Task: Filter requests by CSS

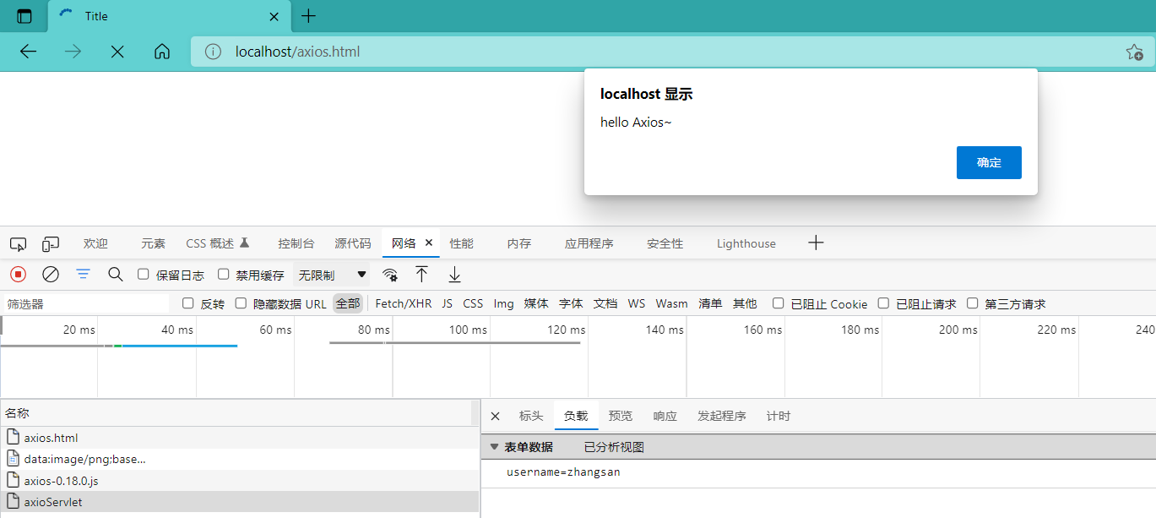Action: 473,303
